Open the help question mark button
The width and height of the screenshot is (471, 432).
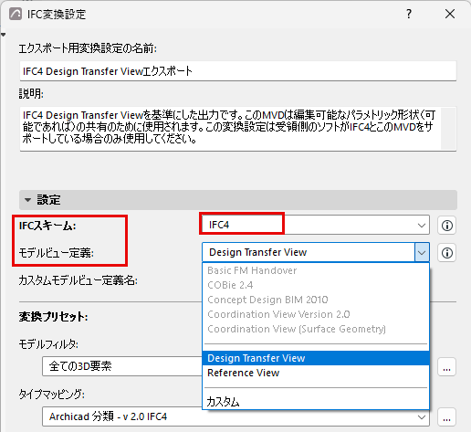pos(409,14)
